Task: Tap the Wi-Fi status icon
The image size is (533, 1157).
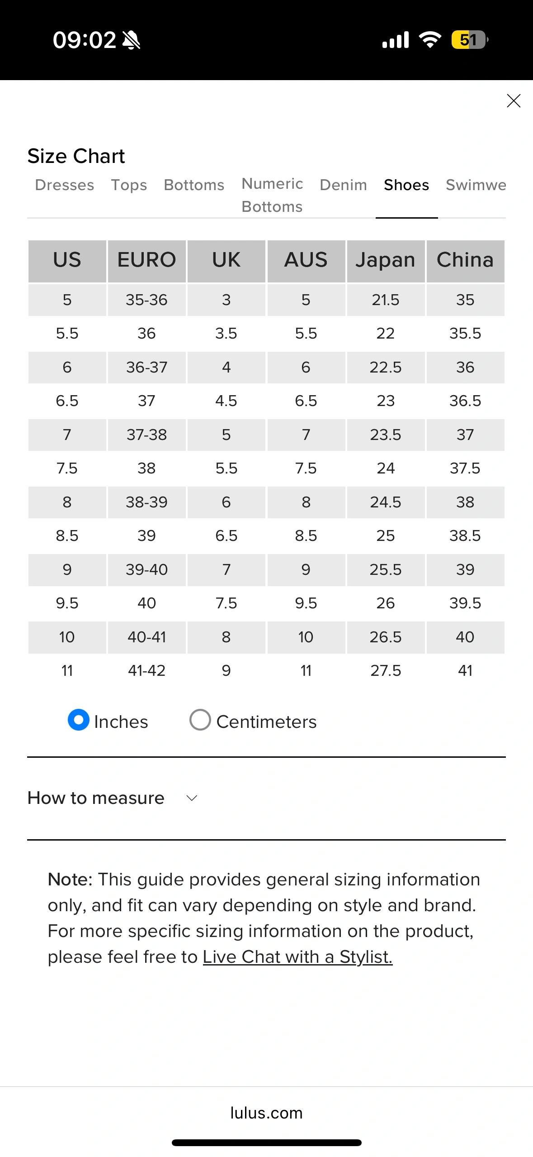Action: pos(430,40)
